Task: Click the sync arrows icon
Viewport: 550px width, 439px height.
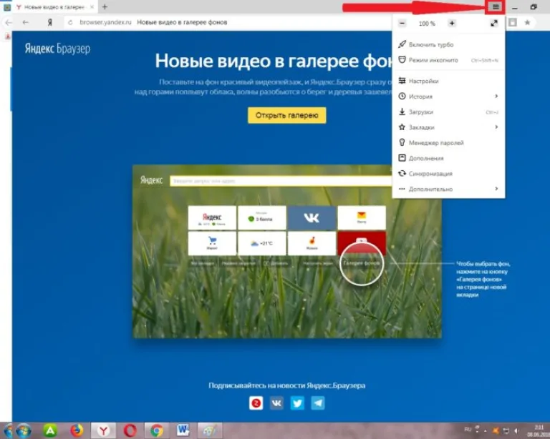Action: (402, 173)
